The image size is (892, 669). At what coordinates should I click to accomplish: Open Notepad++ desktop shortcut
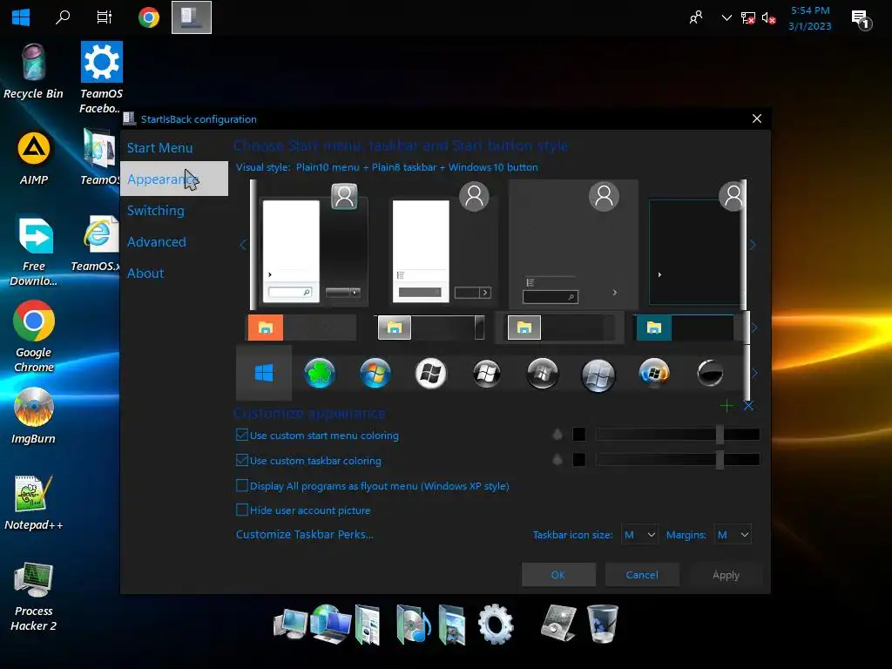(x=34, y=503)
